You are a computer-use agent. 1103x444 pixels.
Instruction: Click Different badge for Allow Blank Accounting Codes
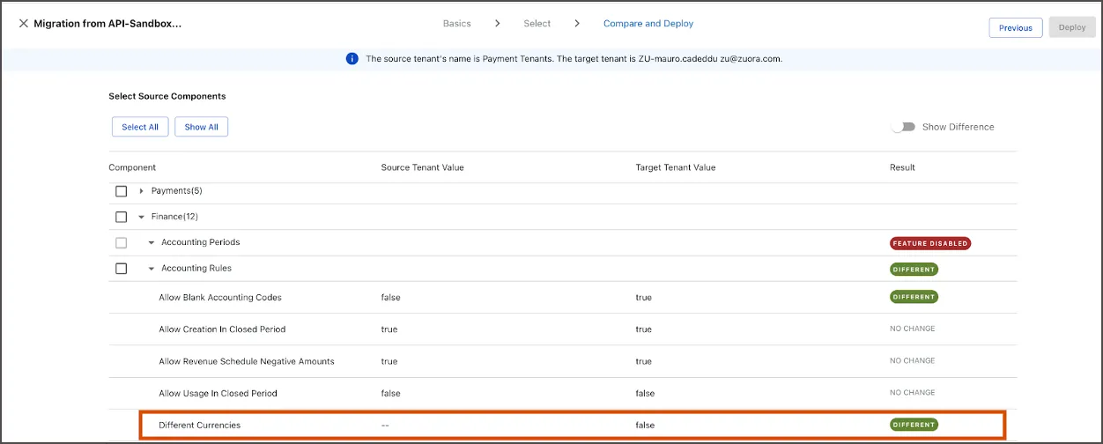pyautogui.click(x=914, y=297)
